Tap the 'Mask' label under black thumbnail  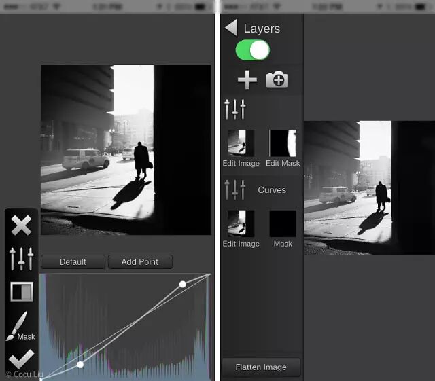pos(283,244)
